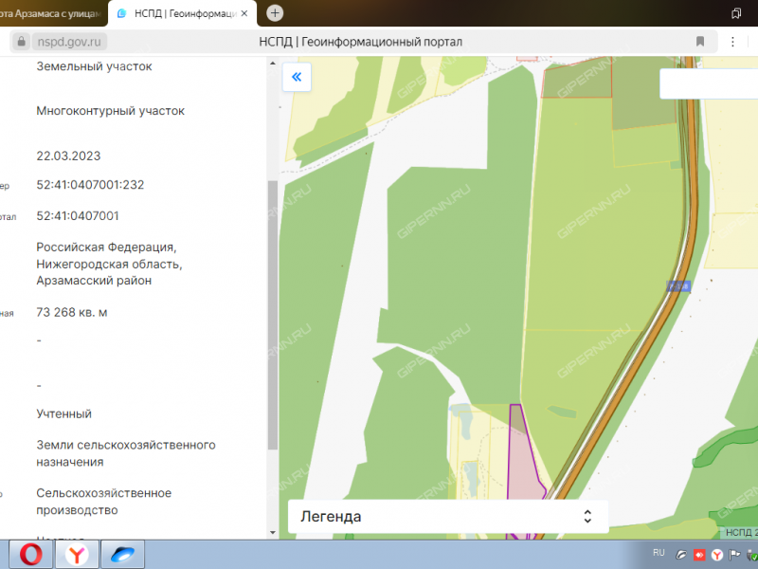
Task: Click the tab overview icon at top right
Action: [736, 13]
